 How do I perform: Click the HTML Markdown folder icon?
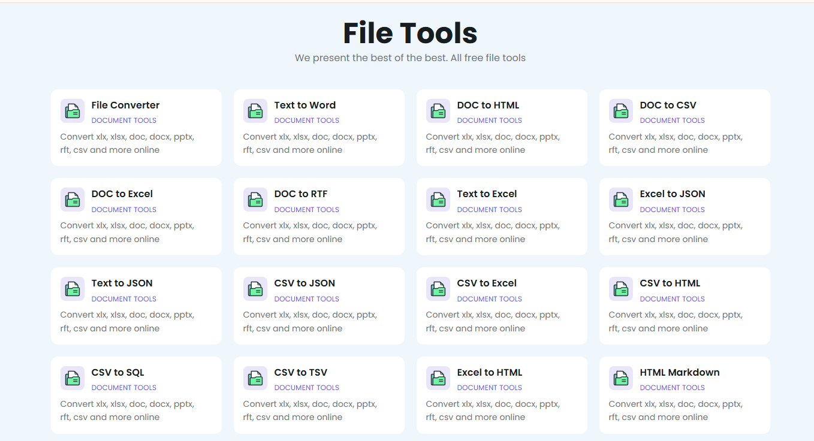(621, 378)
